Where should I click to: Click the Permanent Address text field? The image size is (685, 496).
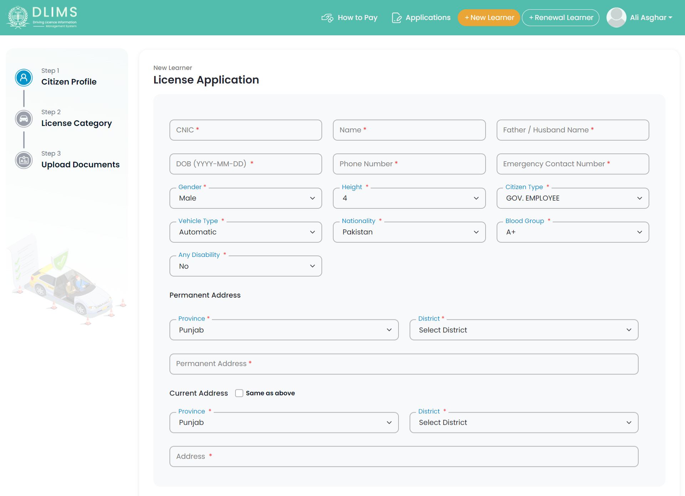pyautogui.click(x=404, y=364)
